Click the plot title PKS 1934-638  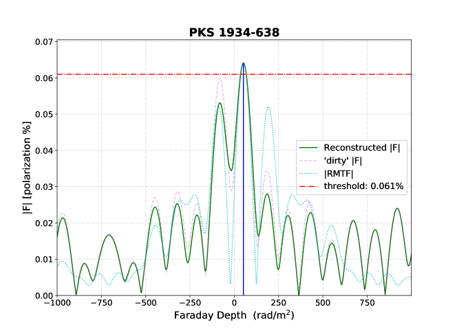coord(234,32)
